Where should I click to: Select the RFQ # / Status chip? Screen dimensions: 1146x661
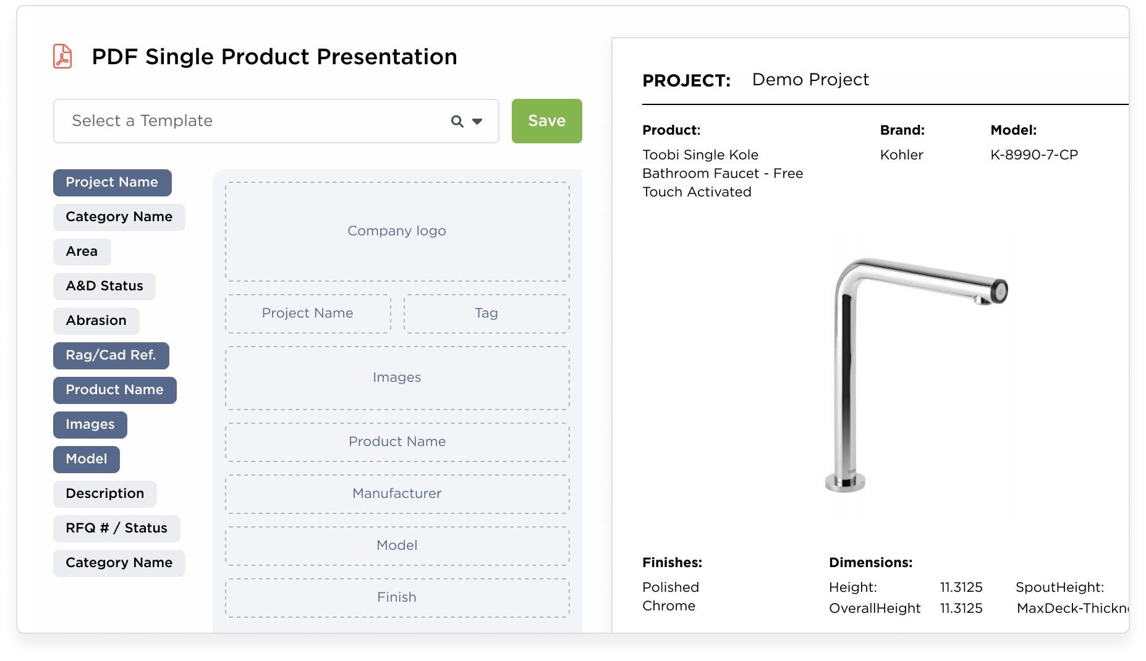[116, 529]
